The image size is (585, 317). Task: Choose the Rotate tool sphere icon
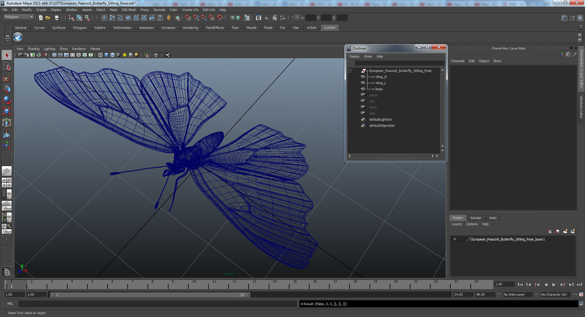coord(7,100)
